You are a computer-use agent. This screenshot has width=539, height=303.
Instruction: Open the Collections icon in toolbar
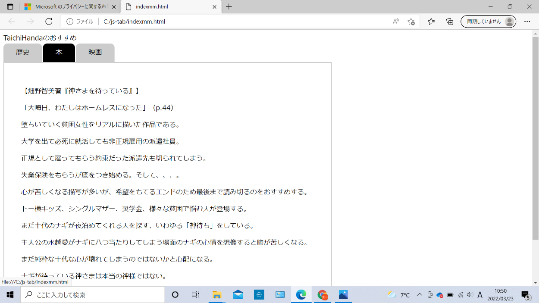(x=450, y=22)
